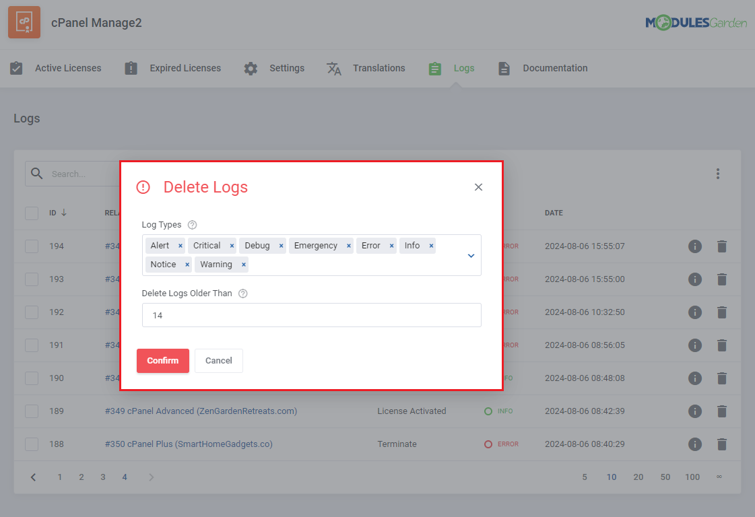Image resolution: width=755 pixels, height=517 pixels.
Task: Select checkbox for log 193
Action: click(x=32, y=279)
